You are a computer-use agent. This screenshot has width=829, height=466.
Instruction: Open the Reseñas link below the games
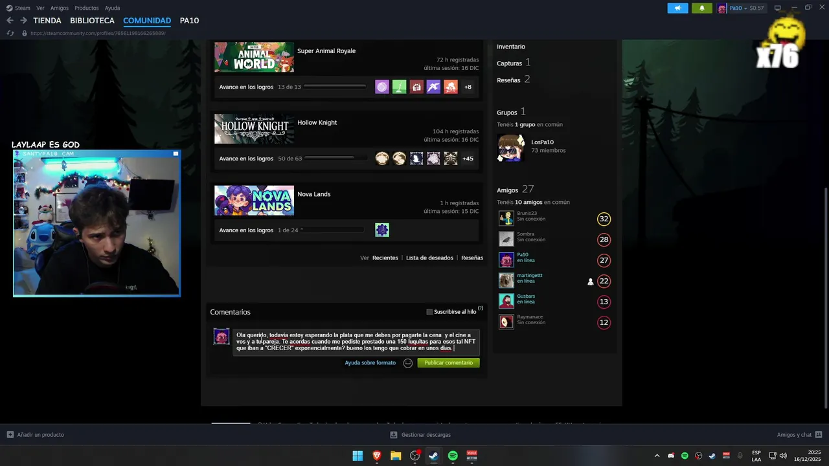(472, 258)
